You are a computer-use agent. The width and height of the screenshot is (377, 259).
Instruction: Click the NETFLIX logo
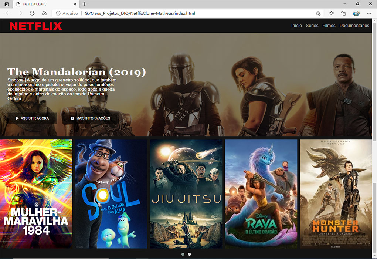pos(36,26)
